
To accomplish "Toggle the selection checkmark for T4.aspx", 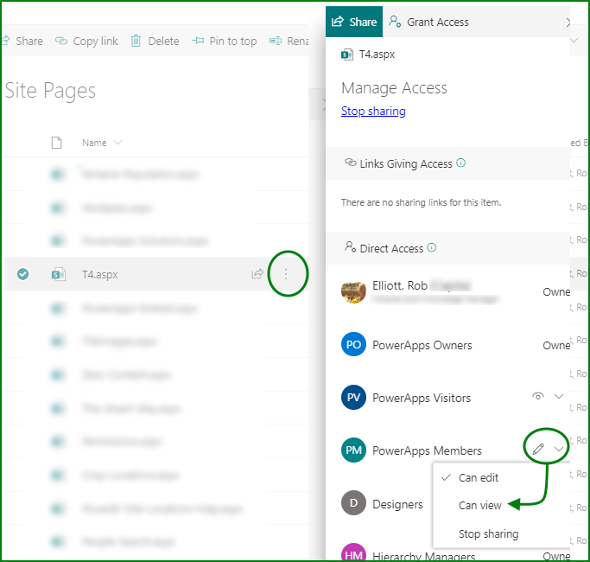I will point(23,274).
